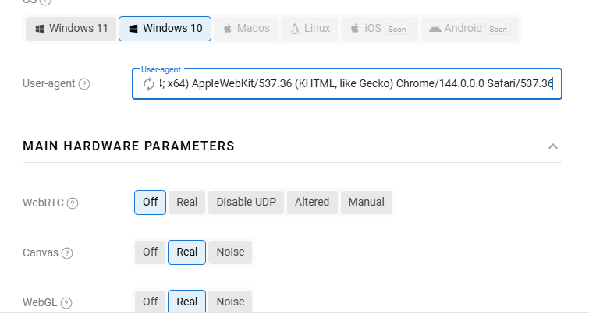Click the User-agent help question icon

[84, 84]
